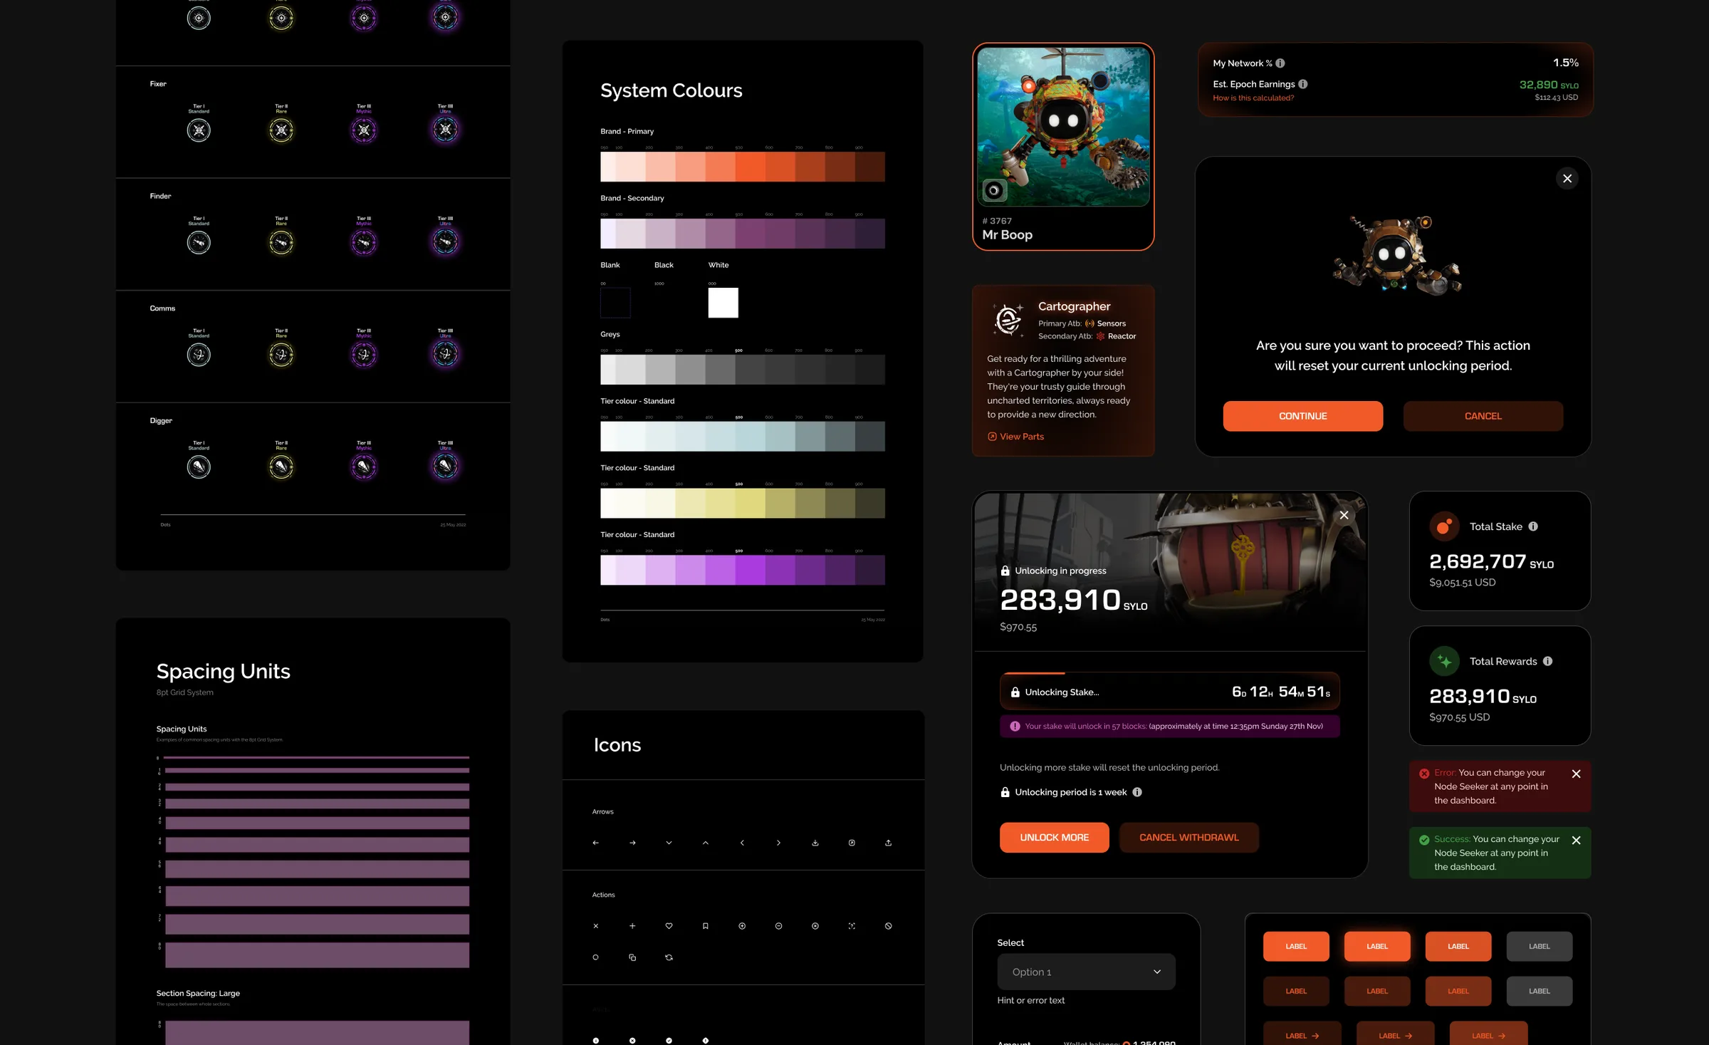1709x1045 pixels.
Task: Click info icon after Unlocking period is 1 week
Action: (1137, 792)
